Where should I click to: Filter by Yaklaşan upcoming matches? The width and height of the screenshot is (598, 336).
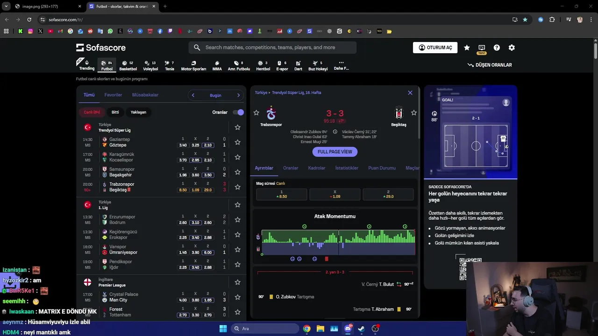(138, 112)
